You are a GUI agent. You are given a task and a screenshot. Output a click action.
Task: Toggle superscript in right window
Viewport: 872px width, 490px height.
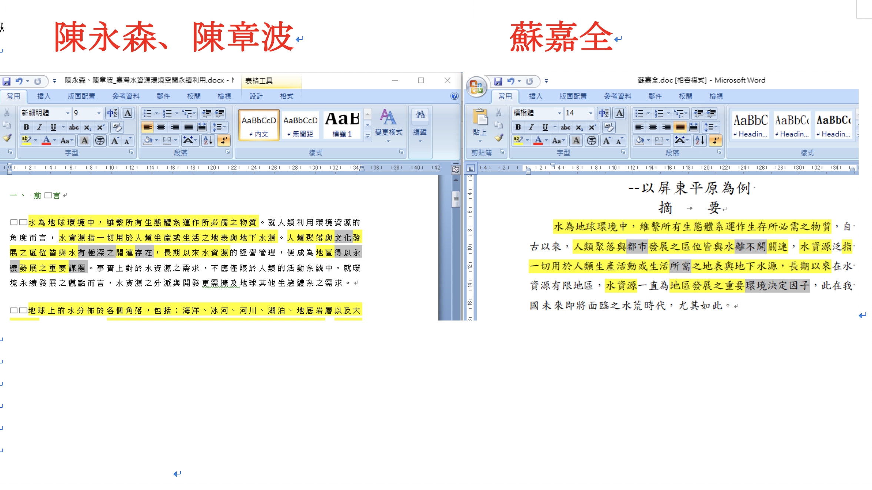coord(592,127)
